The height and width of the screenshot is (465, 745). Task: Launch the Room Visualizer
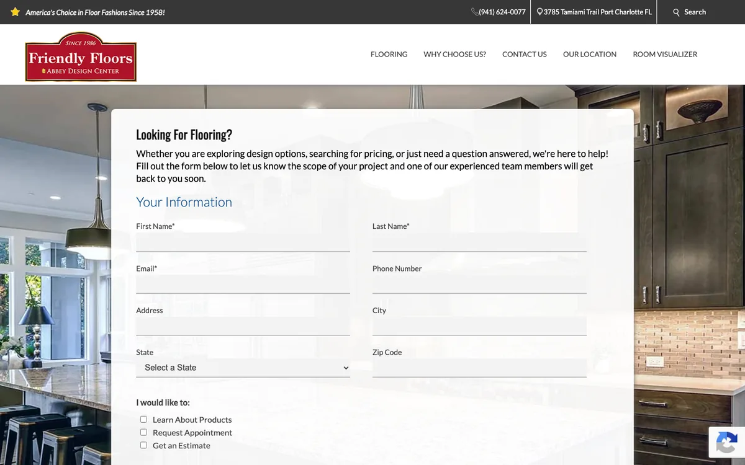665,55
